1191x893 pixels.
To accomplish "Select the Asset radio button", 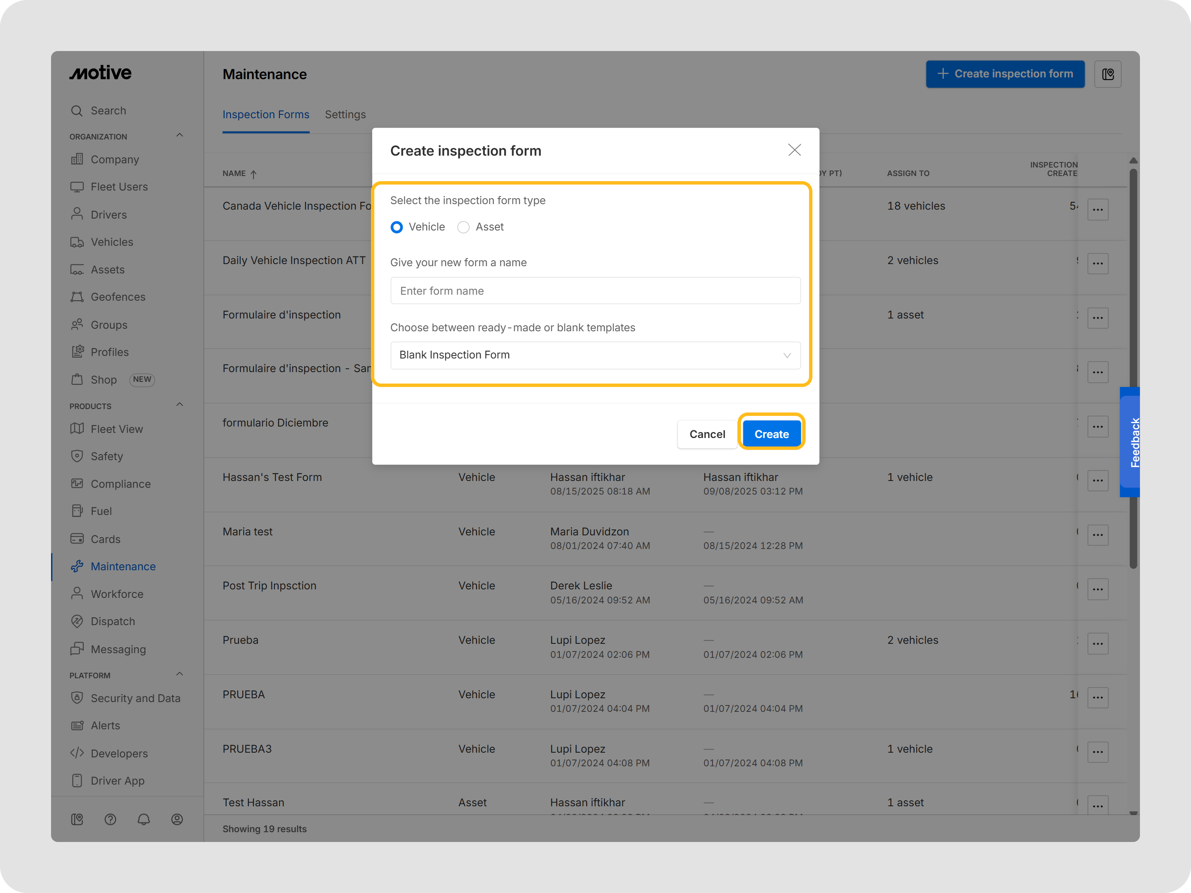I will 463,227.
